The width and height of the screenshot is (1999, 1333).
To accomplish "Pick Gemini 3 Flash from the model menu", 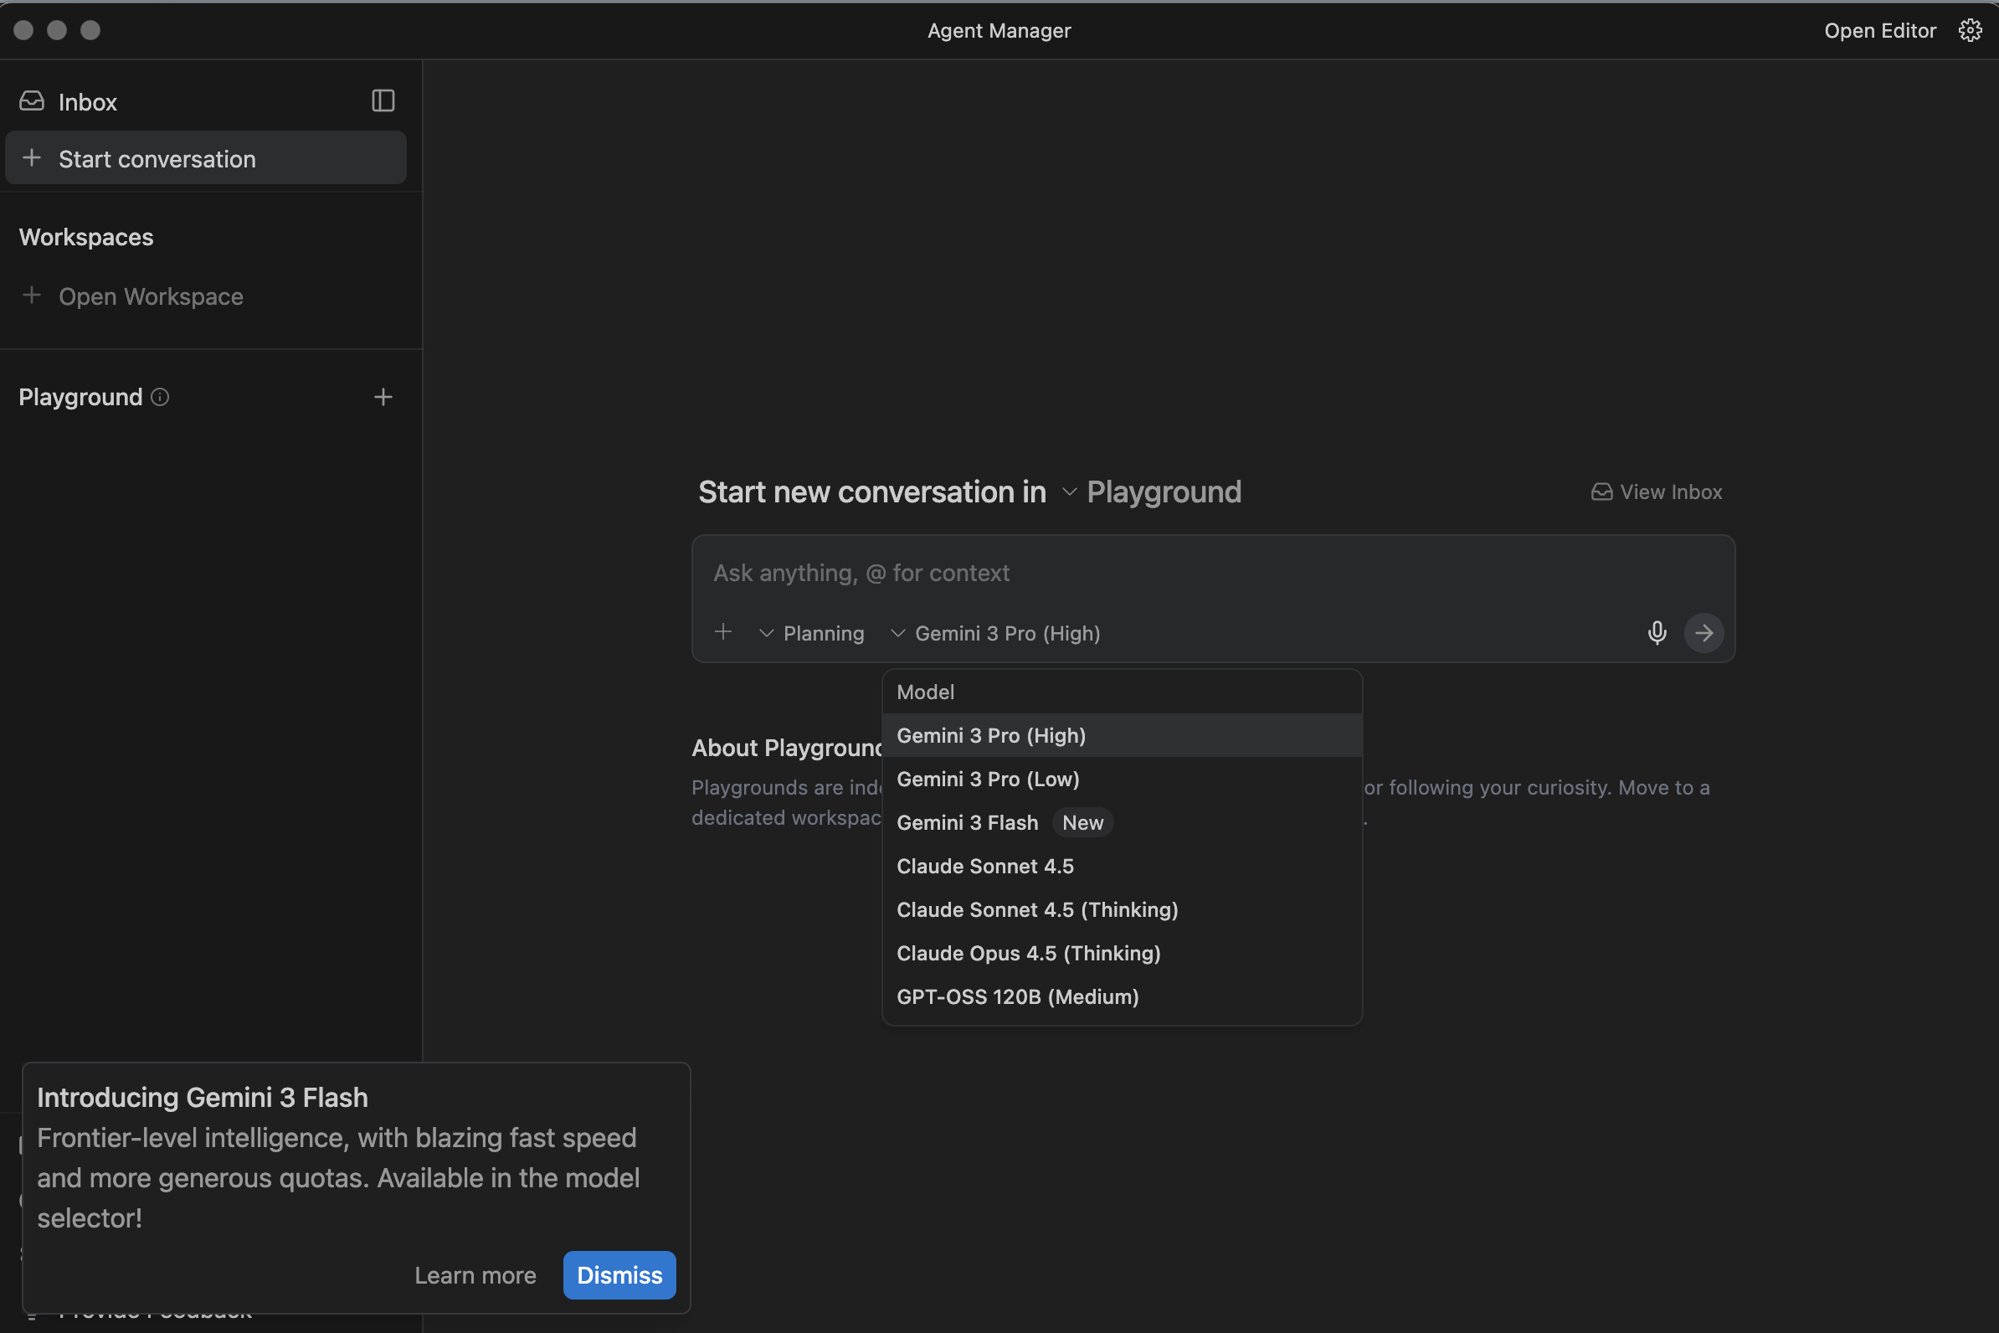I will point(1122,822).
